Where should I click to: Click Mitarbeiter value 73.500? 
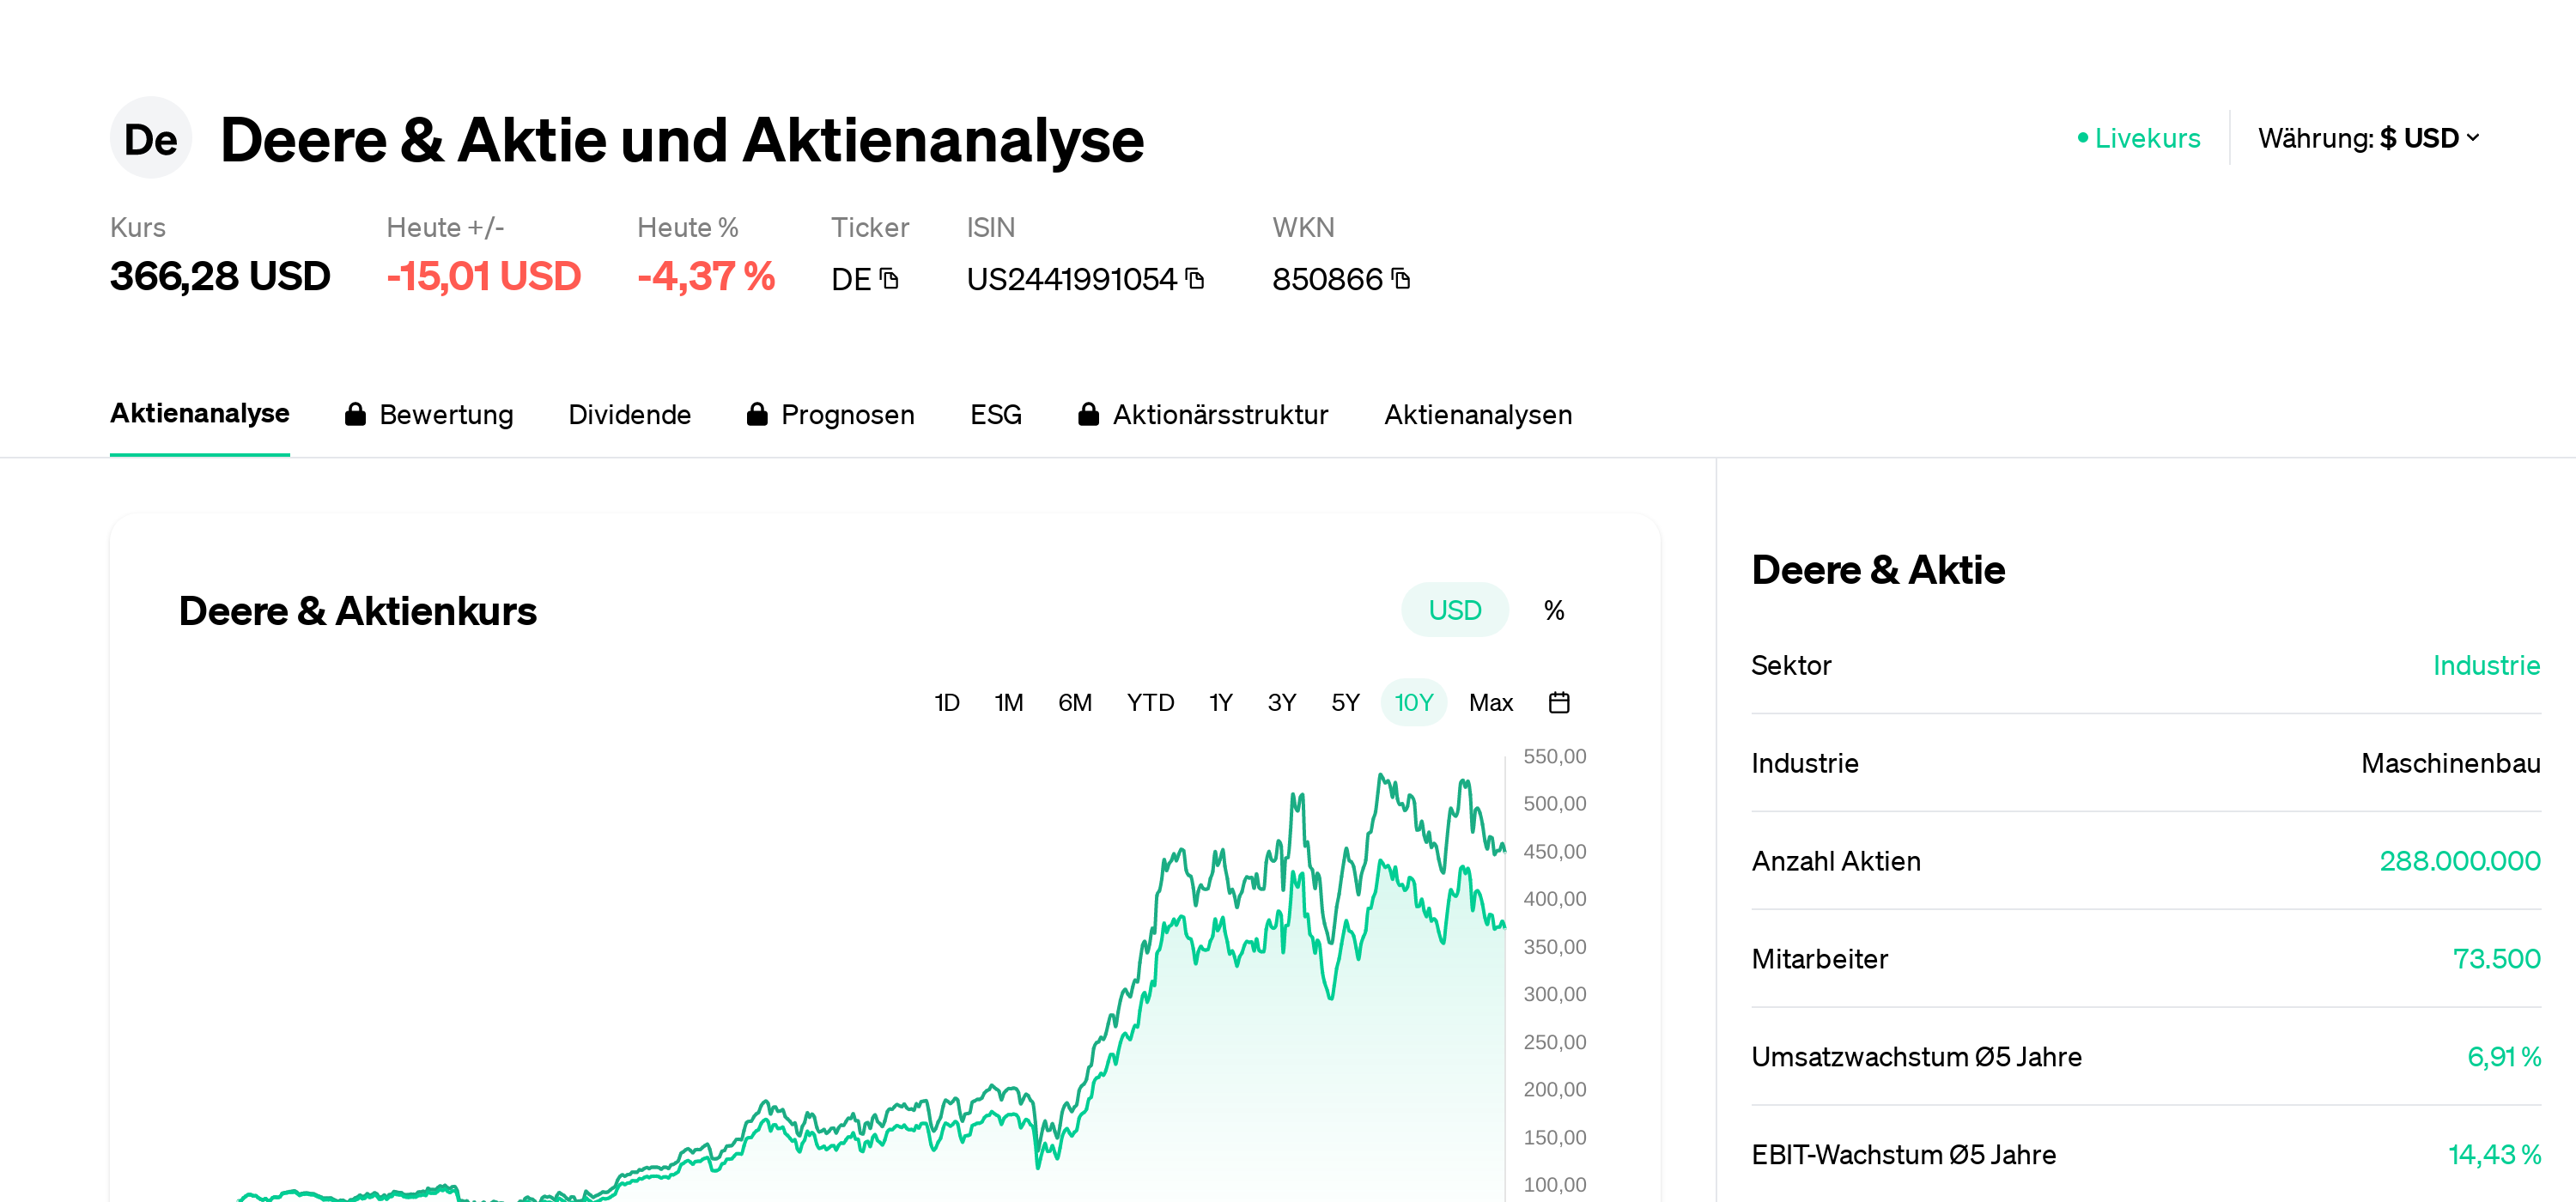pos(2496,959)
